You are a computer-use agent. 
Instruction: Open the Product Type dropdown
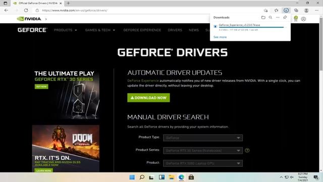click(203, 138)
